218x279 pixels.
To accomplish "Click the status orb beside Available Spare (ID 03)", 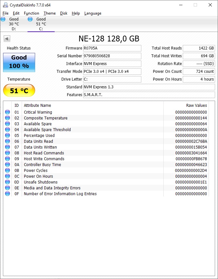I will 7,124.
